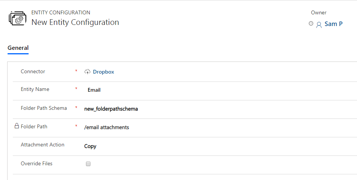
Task: Click the lock icon beside Folder Path
Action: tap(17, 126)
